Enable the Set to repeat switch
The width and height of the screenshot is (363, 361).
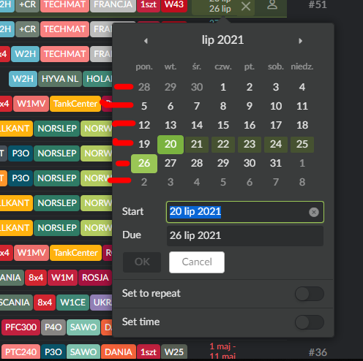pyautogui.click(x=310, y=294)
